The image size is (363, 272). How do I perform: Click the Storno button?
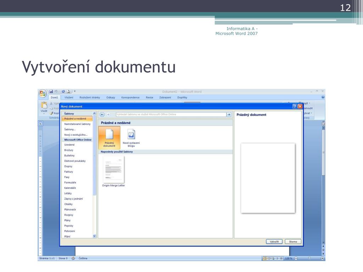click(x=293, y=242)
